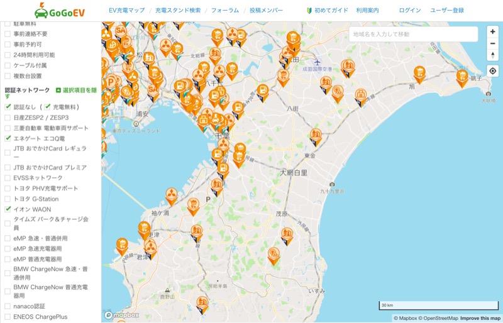Select the parking marker near left map edge
The height and width of the screenshot is (323, 503).
coord(111,84)
